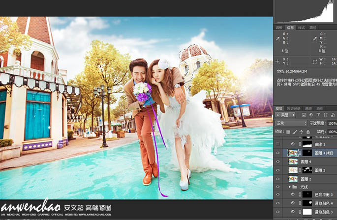Hide the 色彩平衡 3 adjustment layer
The width and height of the screenshot is (337, 220).
click(x=278, y=195)
